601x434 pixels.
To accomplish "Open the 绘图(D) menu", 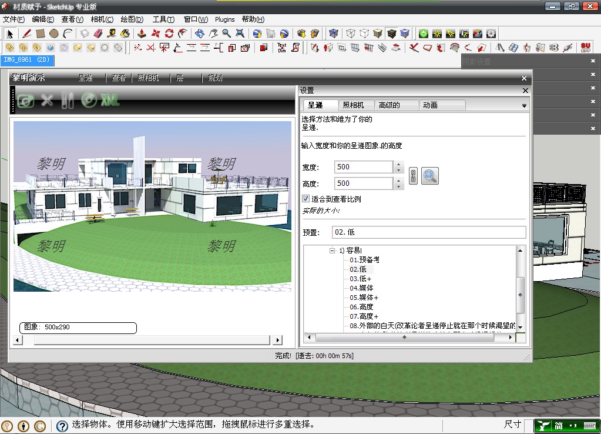I will pyautogui.click(x=132, y=19).
